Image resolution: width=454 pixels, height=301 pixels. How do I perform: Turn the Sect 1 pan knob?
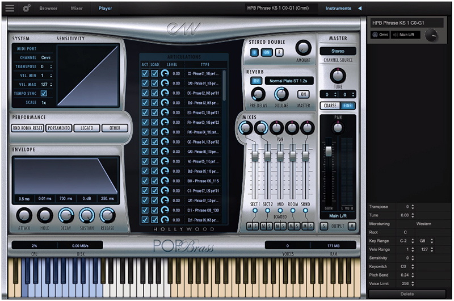[246, 128]
